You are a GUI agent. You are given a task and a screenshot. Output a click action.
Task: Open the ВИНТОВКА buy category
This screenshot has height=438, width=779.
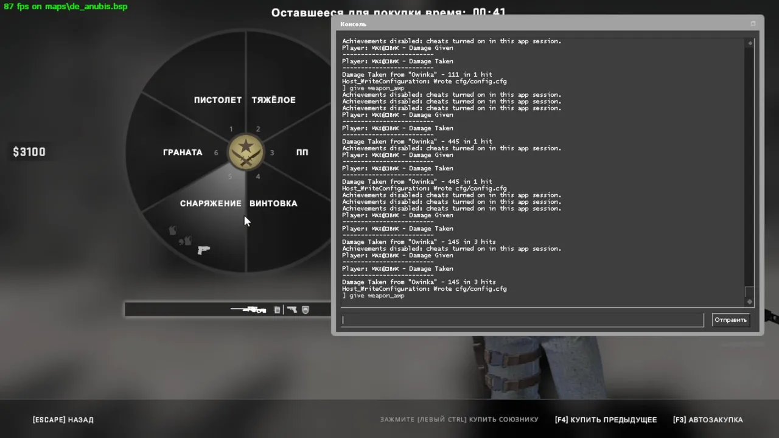point(273,203)
